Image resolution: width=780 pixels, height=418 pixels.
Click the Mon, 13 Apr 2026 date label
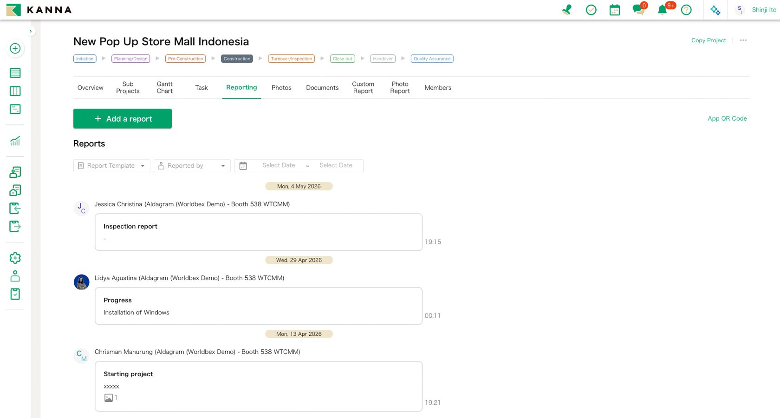click(x=299, y=334)
